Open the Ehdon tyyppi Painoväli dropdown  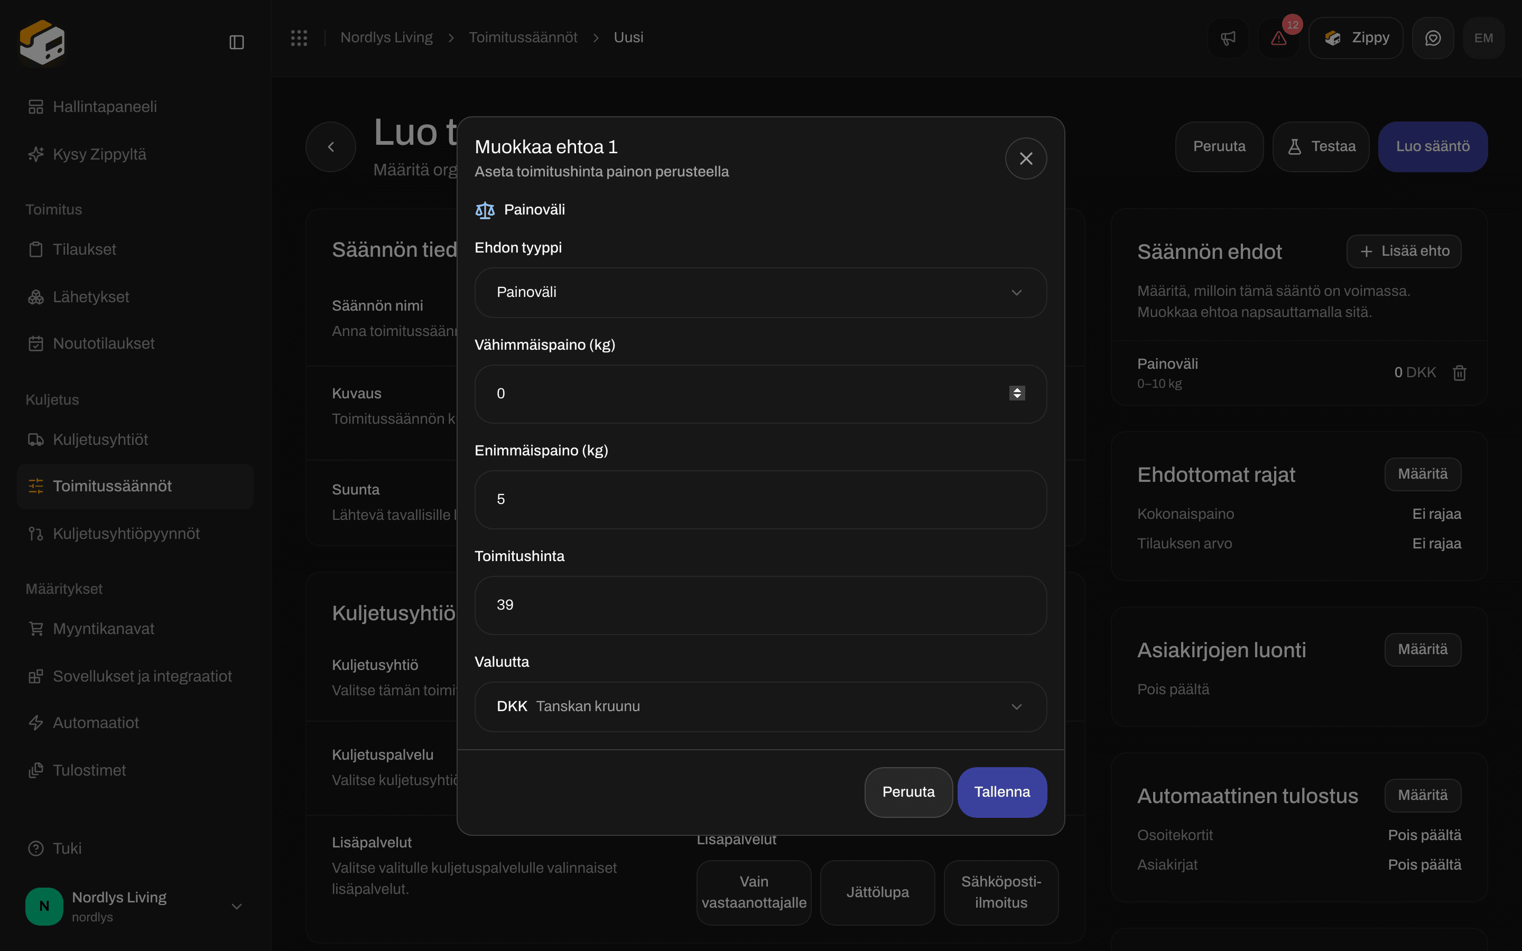pyautogui.click(x=760, y=293)
